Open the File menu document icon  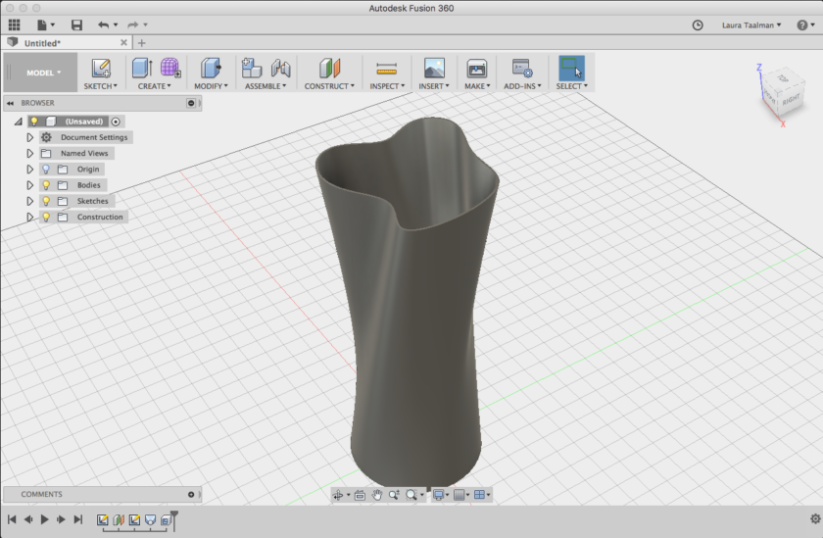[42, 24]
